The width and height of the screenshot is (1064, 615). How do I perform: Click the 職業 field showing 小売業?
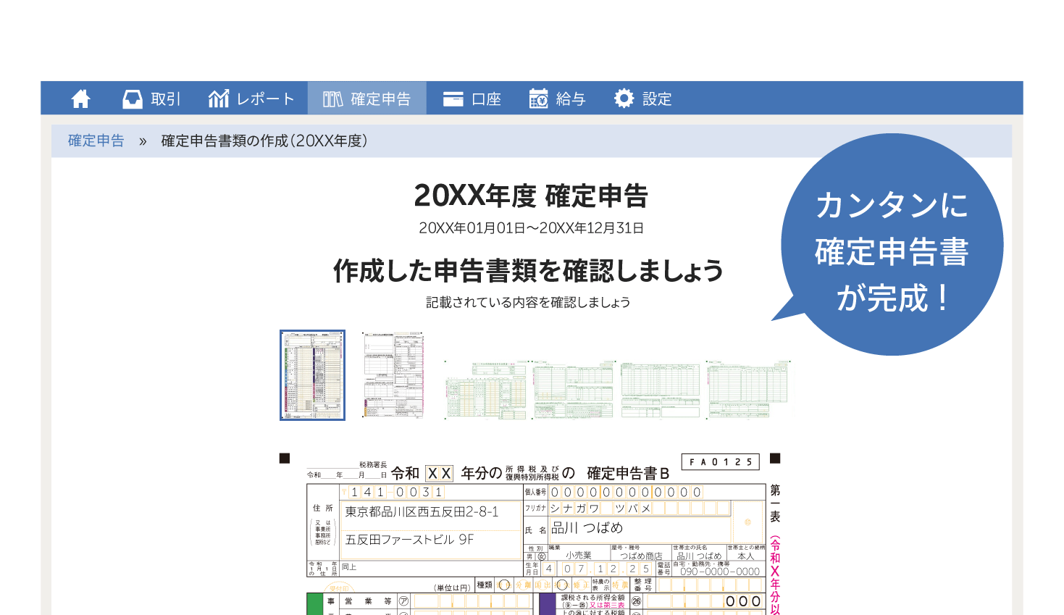(x=579, y=556)
